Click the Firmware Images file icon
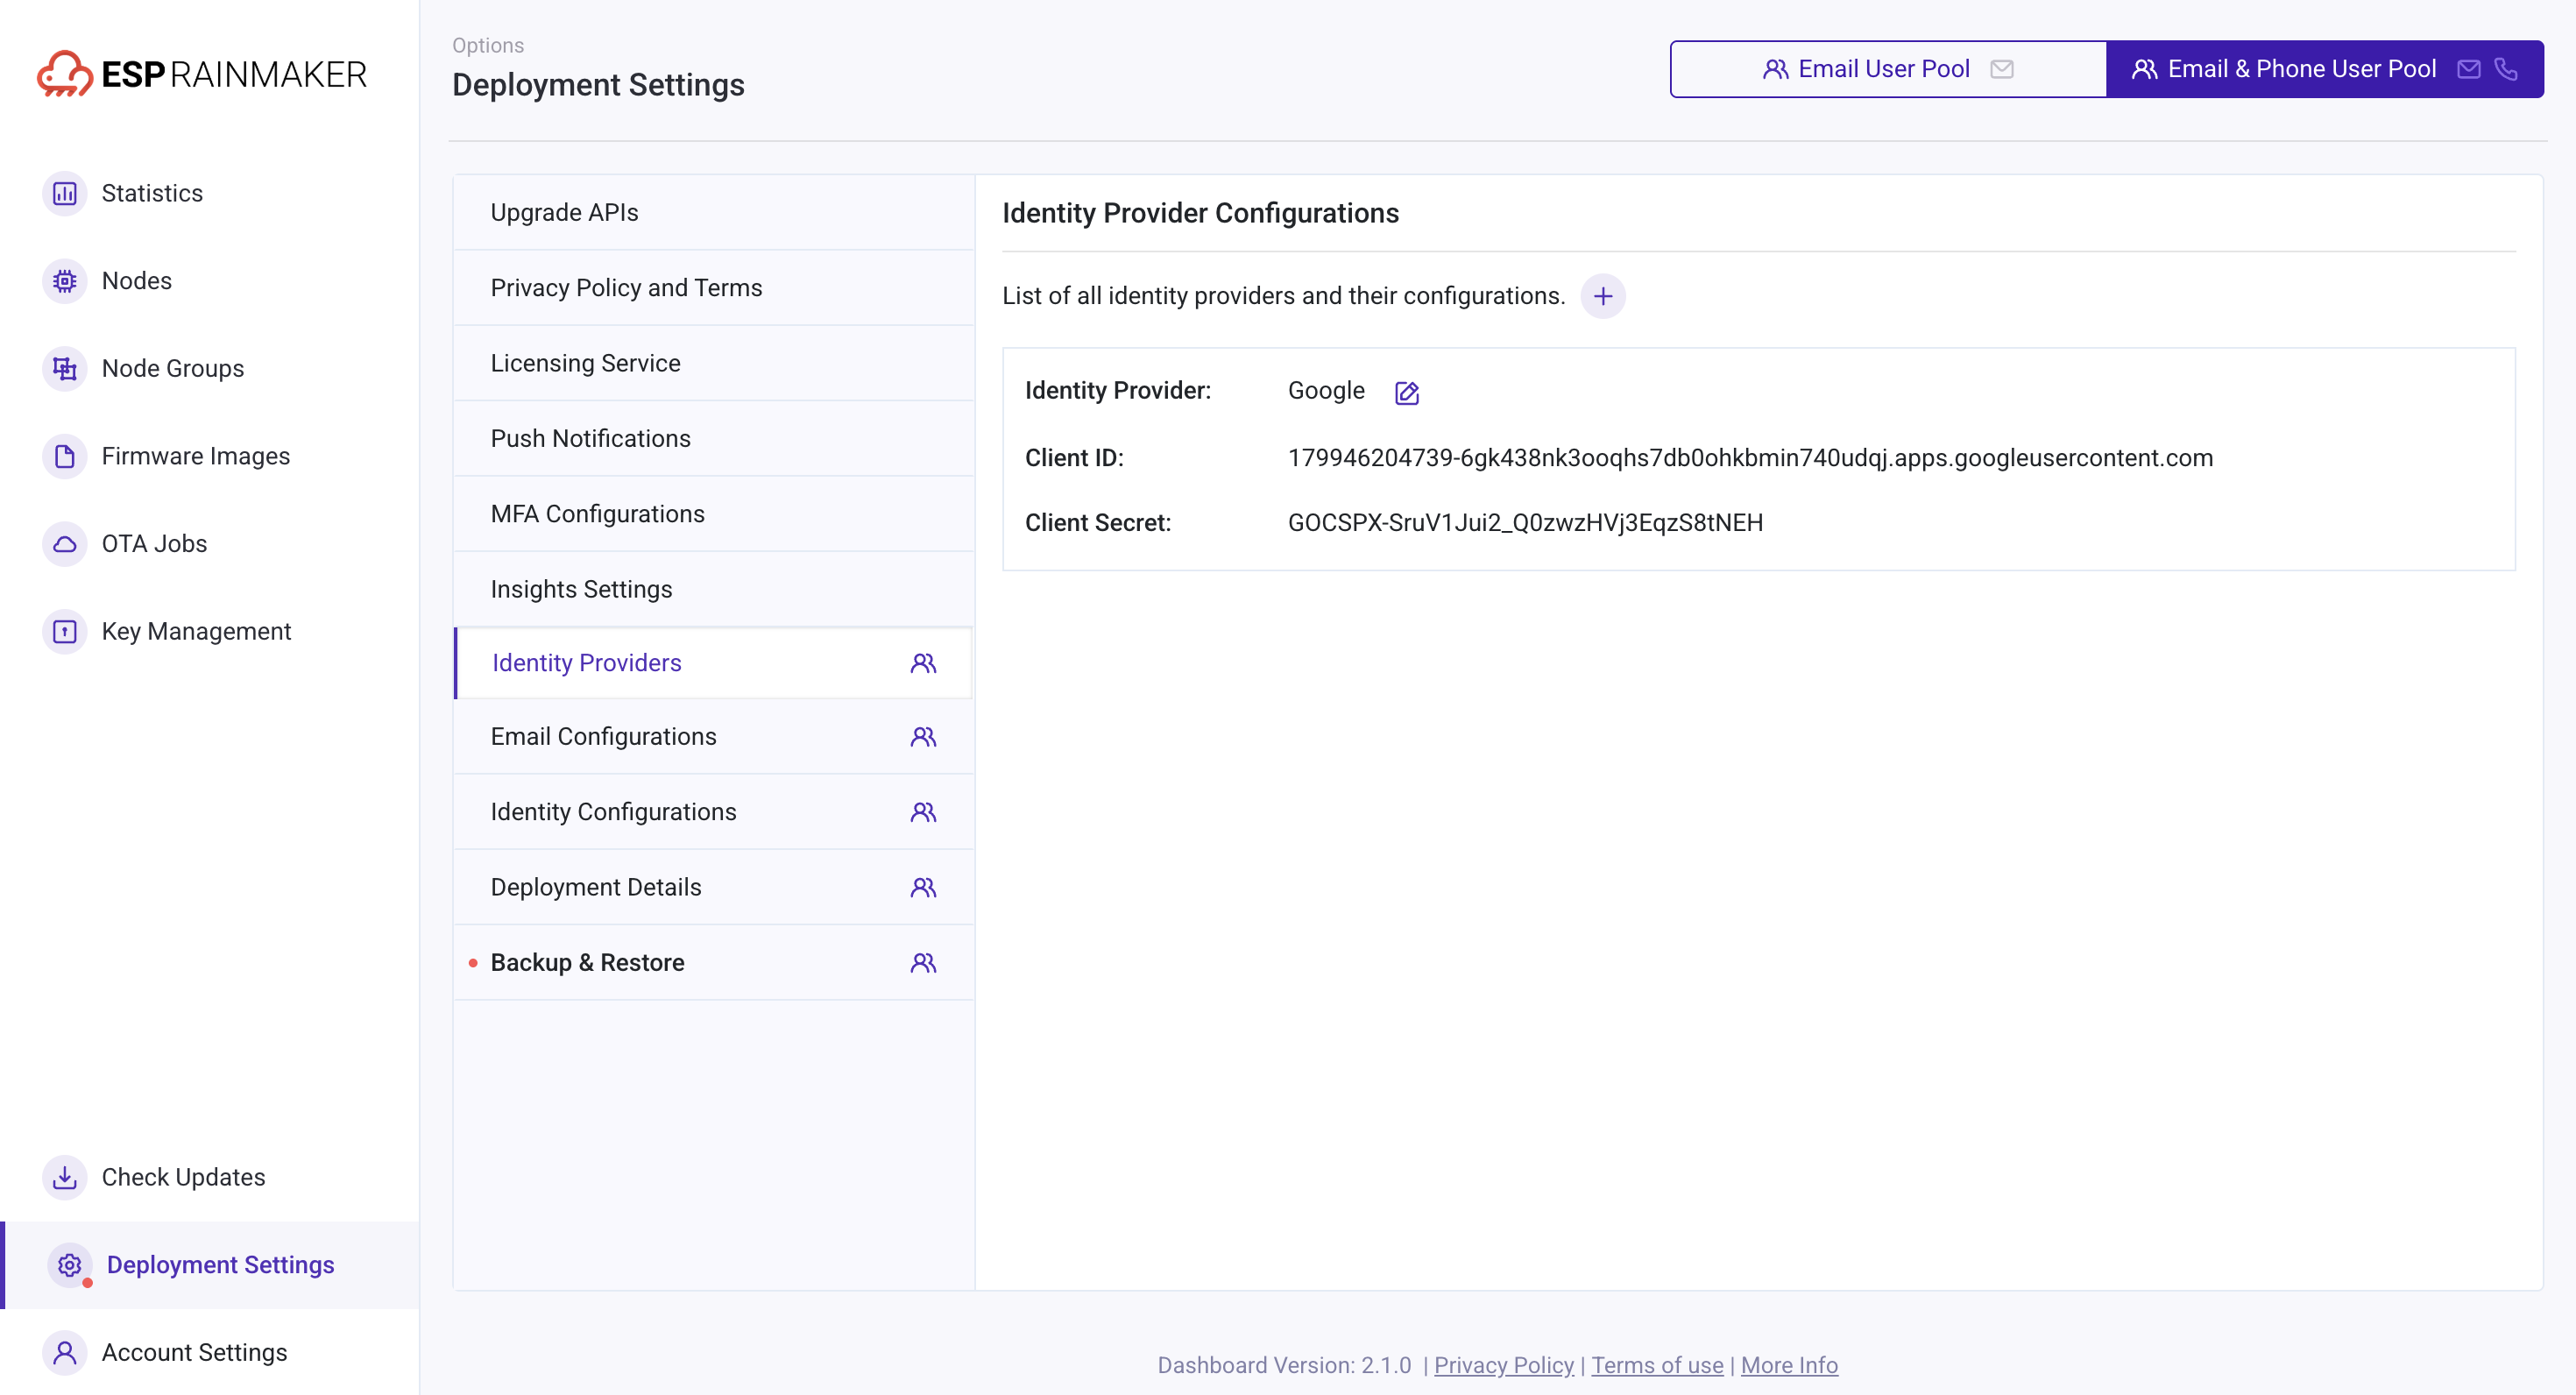The image size is (2576, 1395). 65,456
